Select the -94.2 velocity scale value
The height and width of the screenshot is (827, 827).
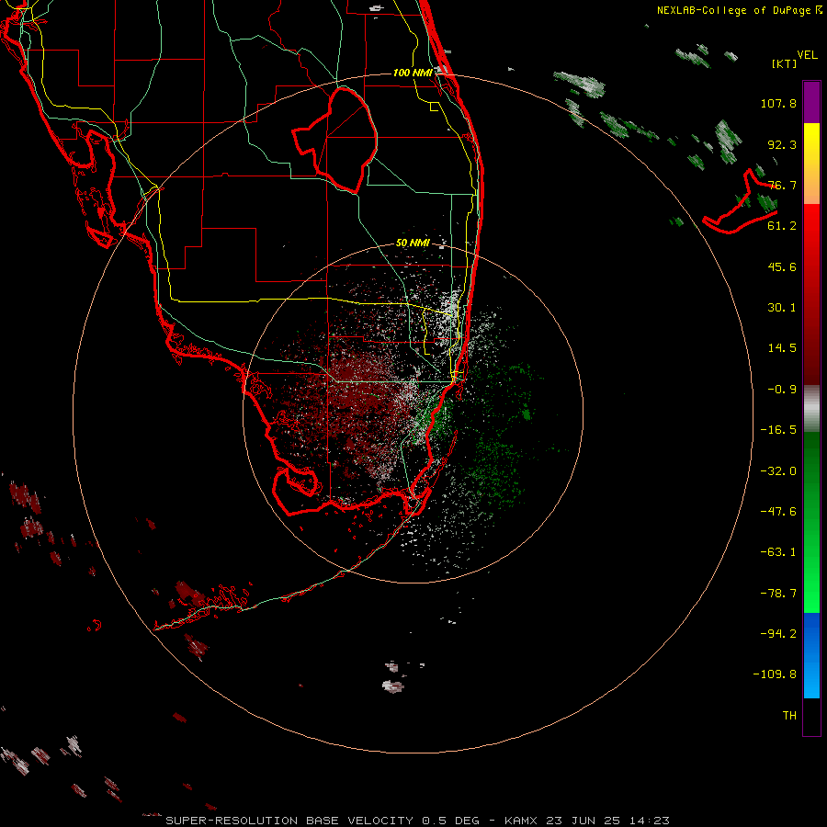(x=778, y=633)
